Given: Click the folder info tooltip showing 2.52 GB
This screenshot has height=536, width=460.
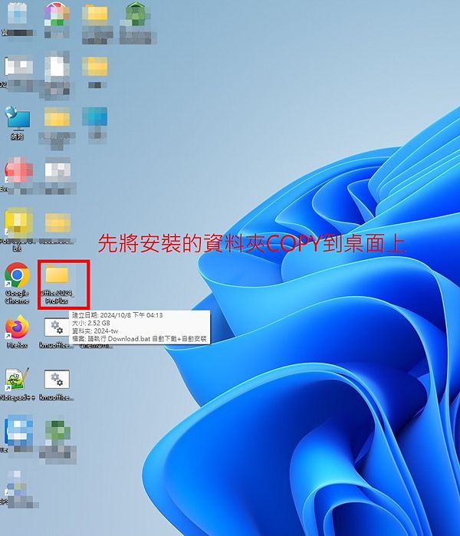Looking at the screenshot, I should tap(140, 327).
